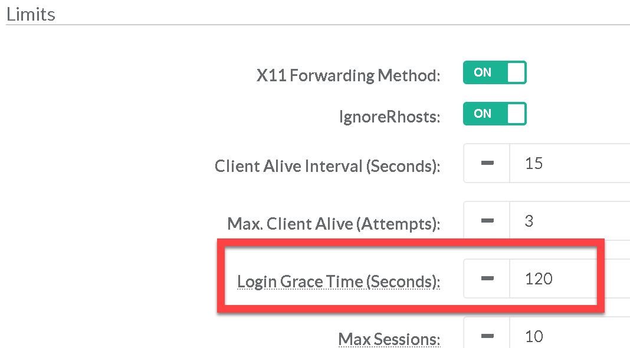Screen dimensions: 630x348
Task: Click the X11 Forwarding Method label
Action: click(x=348, y=76)
